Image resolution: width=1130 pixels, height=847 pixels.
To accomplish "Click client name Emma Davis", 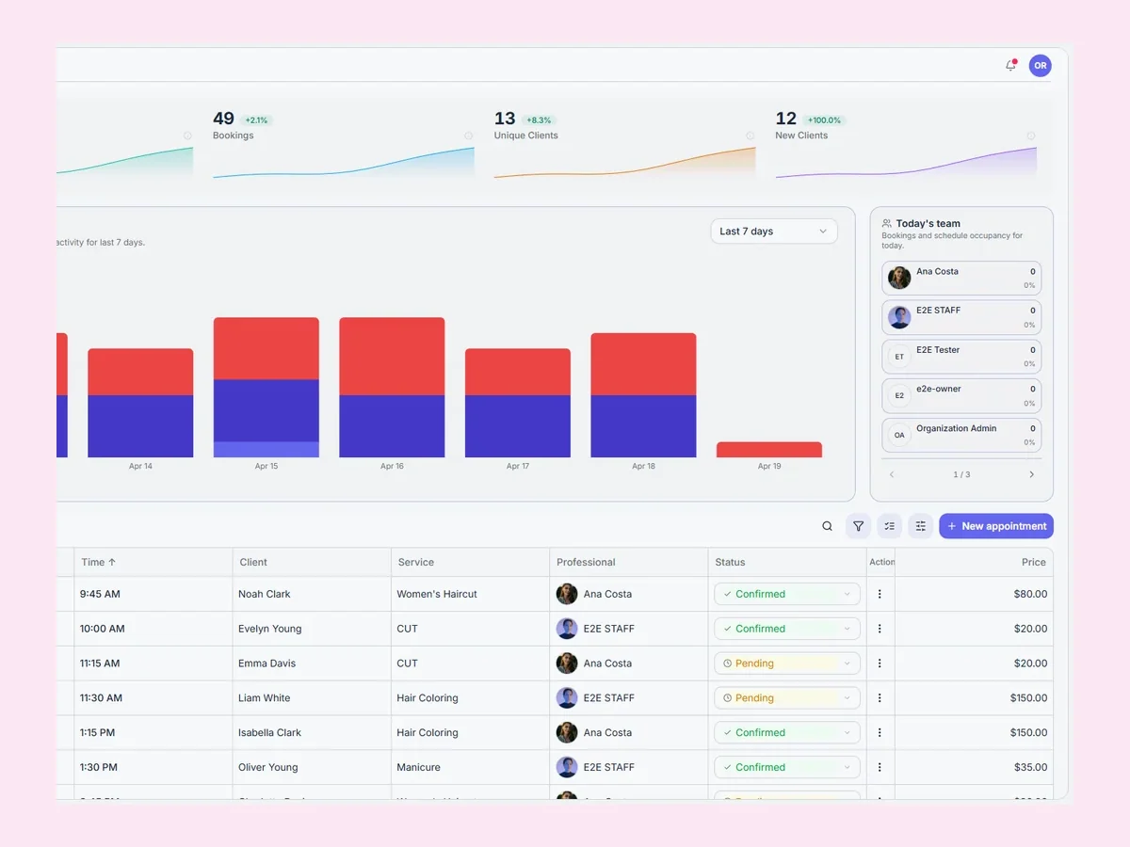I will [266, 663].
